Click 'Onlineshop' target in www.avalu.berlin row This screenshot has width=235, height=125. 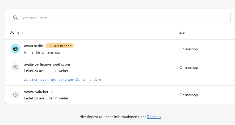tap(189, 95)
